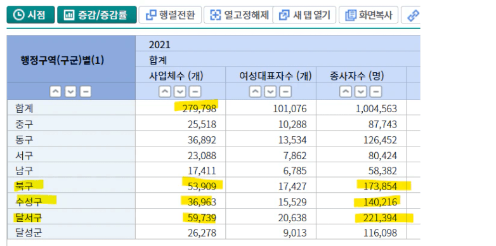
Task: Click 남구 business count 17,411
Action: pos(202,171)
